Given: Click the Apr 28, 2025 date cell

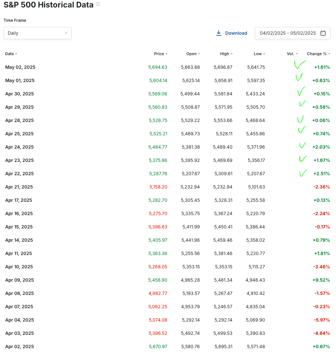Looking at the screenshot, I should point(19,120).
